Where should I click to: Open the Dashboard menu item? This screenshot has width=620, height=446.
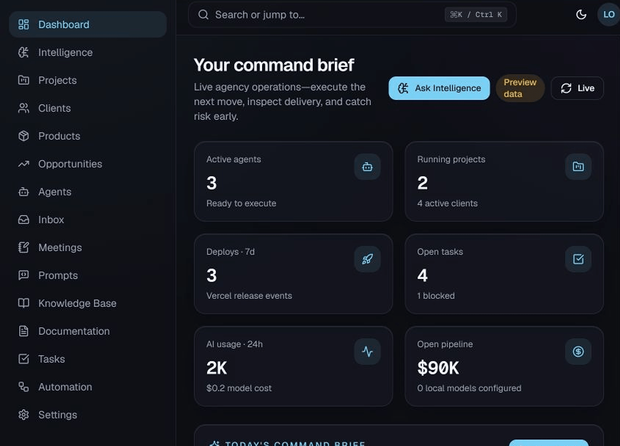pos(88,25)
